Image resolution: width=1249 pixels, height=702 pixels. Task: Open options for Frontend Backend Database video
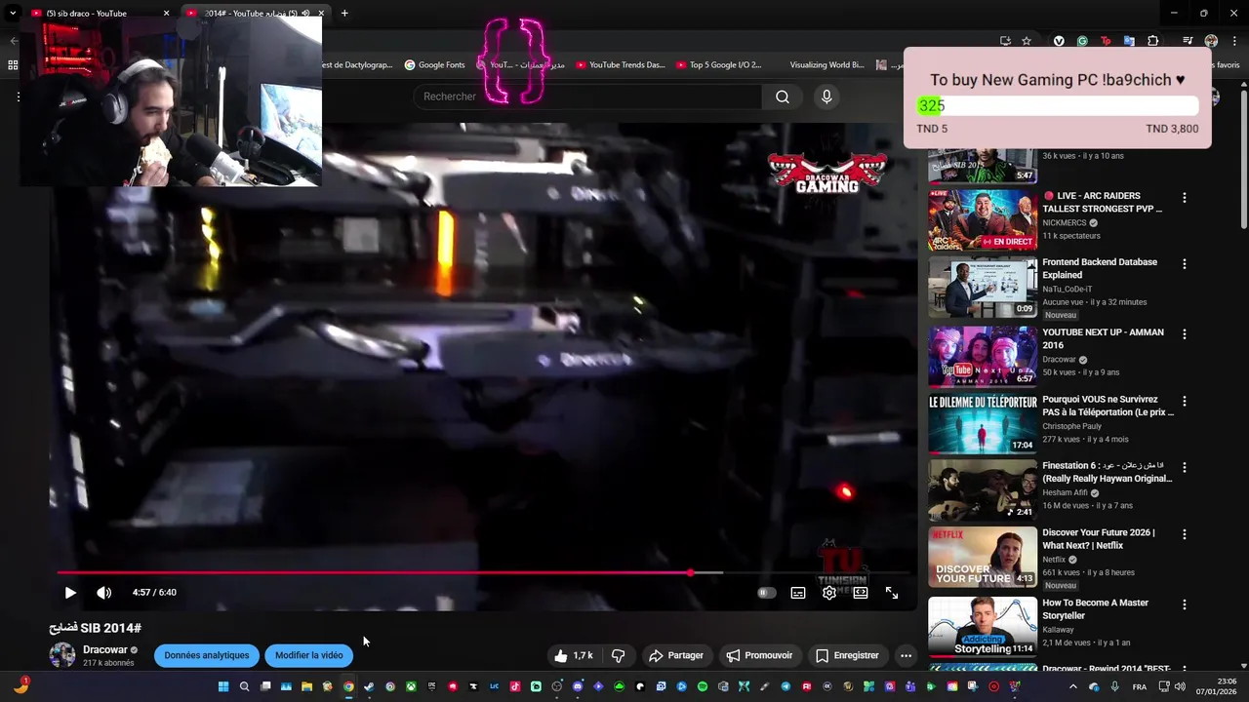coord(1185,264)
